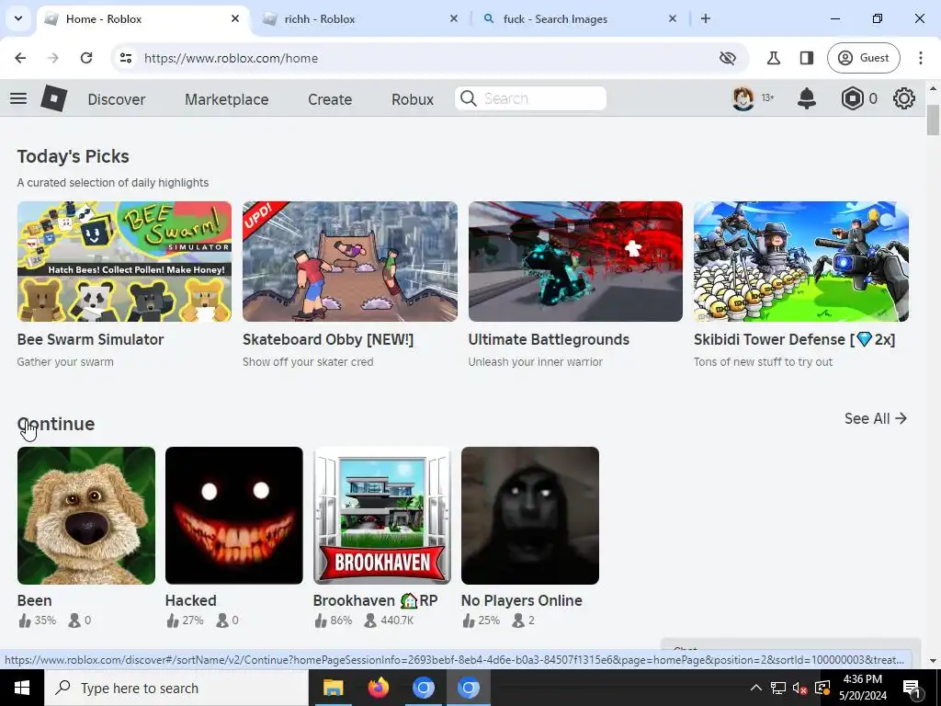This screenshot has height=706, width=941.
Task: Toggle the browser side panel
Action: click(807, 58)
